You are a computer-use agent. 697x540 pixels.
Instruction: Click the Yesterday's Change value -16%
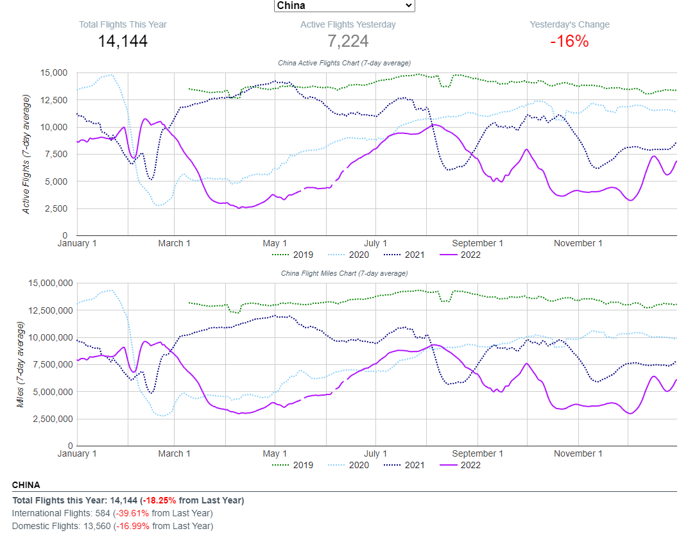point(569,41)
